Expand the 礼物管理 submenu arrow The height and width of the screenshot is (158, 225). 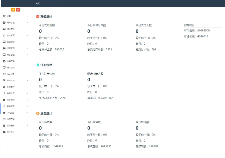pos(27,87)
